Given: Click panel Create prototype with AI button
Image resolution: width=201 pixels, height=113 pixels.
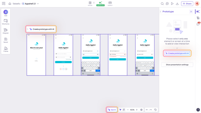Looking at the screenshot, I should pyautogui.click(x=177, y=53).
